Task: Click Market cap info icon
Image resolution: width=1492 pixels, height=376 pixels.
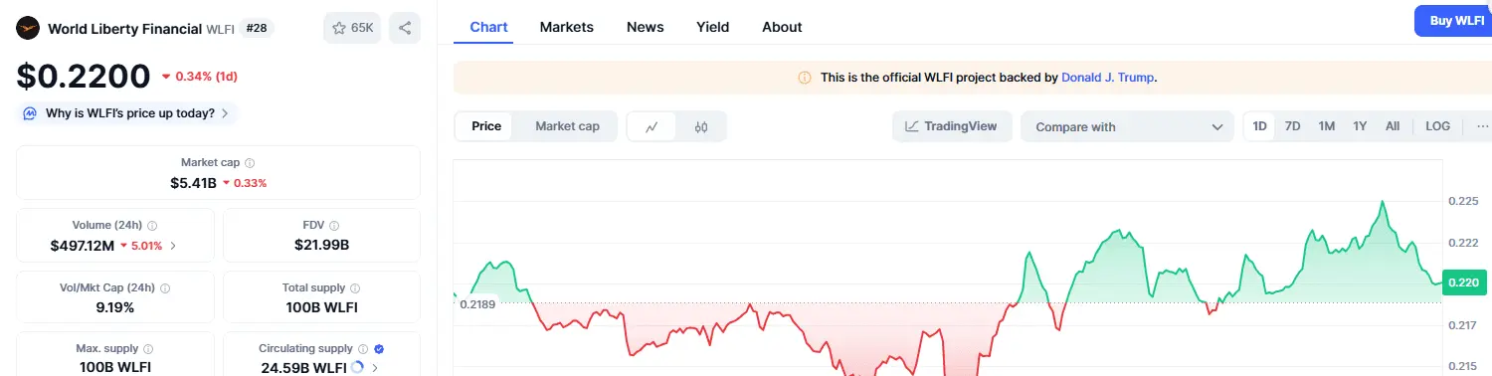Action: point(250,162)
